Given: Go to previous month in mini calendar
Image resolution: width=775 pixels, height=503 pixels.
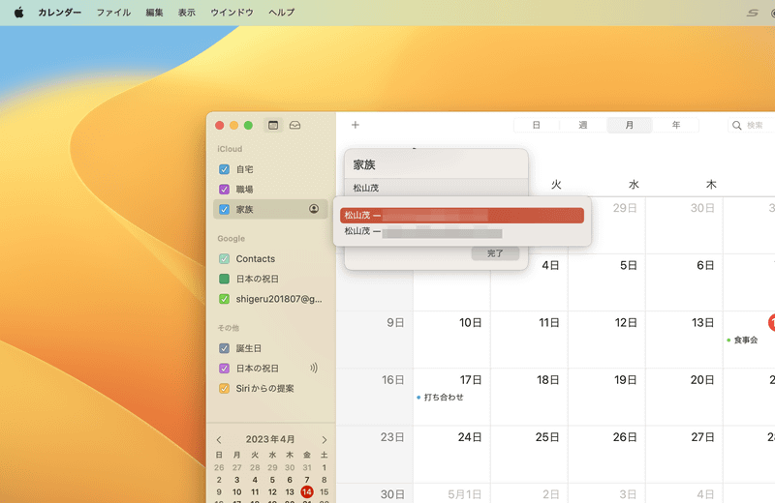Looking at the screenshot, I should click(219, 439).
